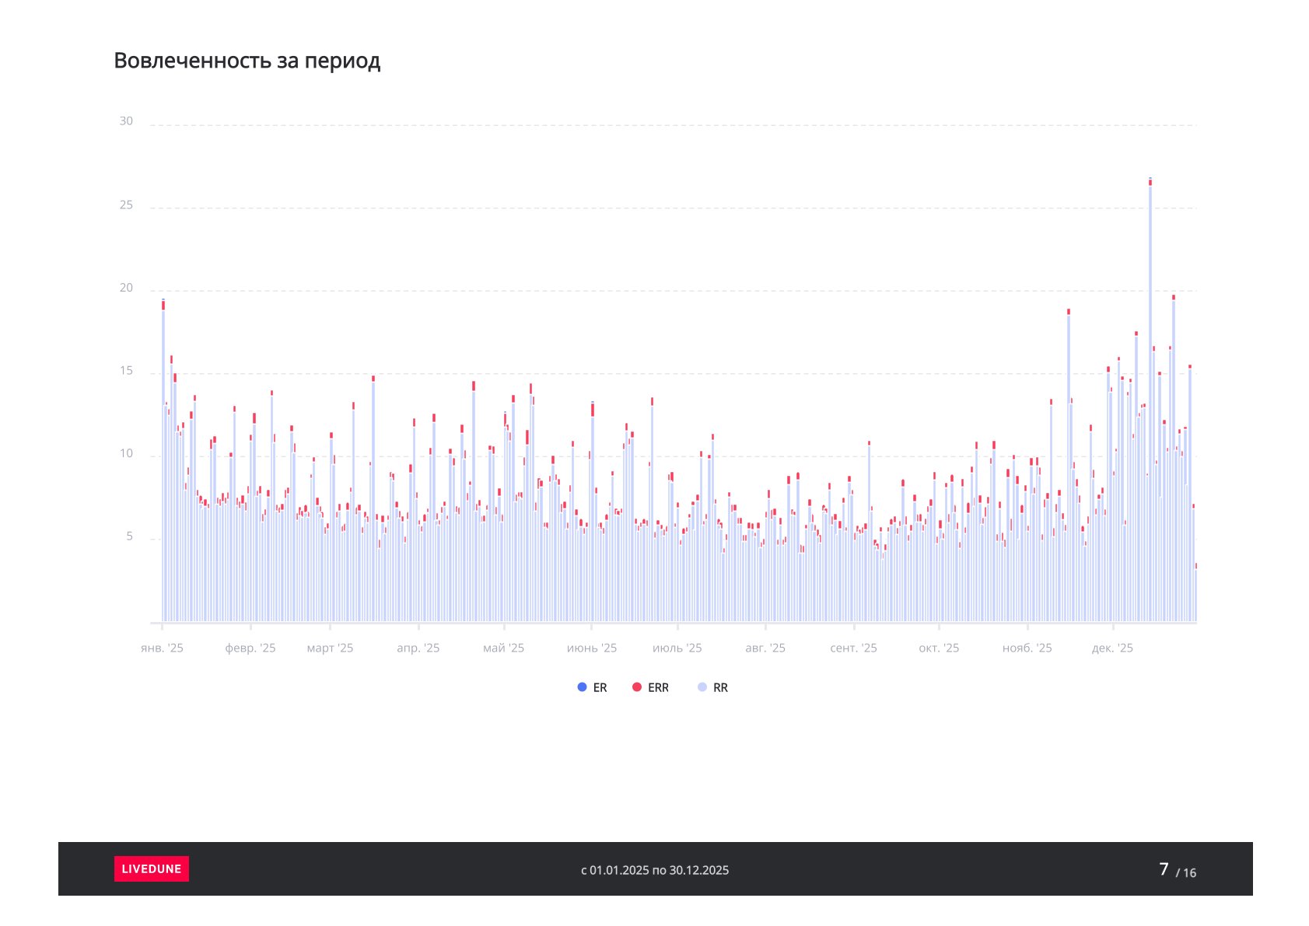Select the июль '25 axis label
1309x926 pixels.
[677, 648]
